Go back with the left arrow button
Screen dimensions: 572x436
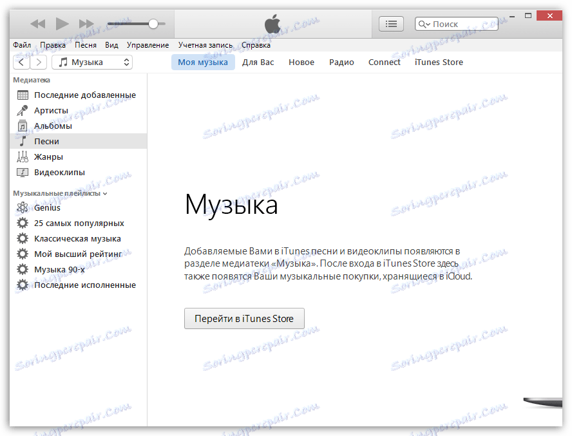[21, 62]
